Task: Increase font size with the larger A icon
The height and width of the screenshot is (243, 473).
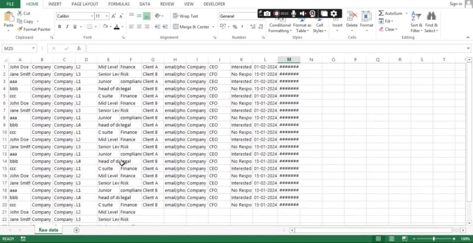Action: (114, 16)
